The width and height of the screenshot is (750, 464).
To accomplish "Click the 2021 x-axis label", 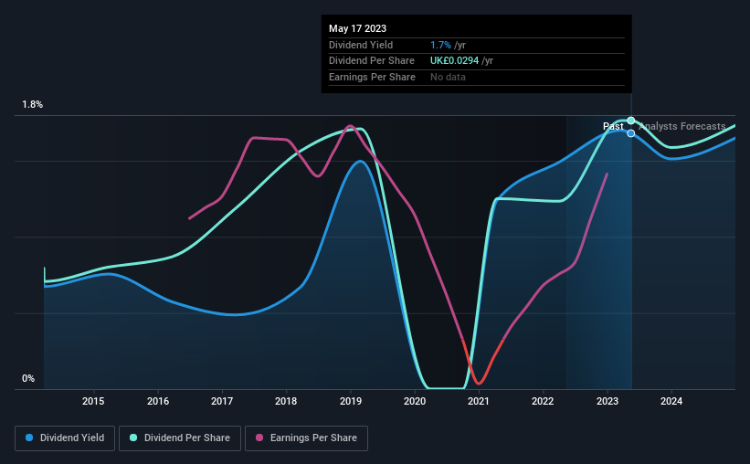I will pyautogui.click(x=479, y=401).
